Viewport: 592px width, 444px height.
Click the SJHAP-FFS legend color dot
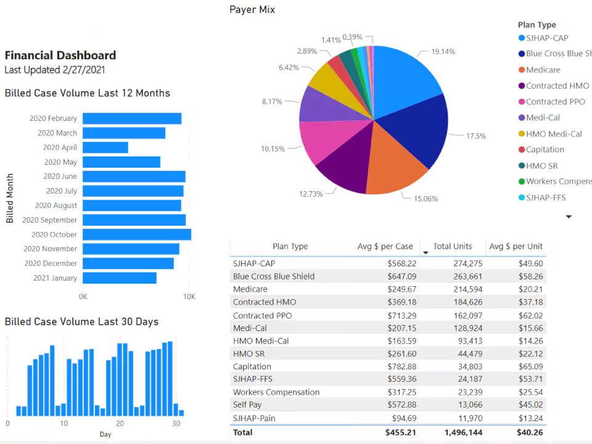click(x=521, y=197)
